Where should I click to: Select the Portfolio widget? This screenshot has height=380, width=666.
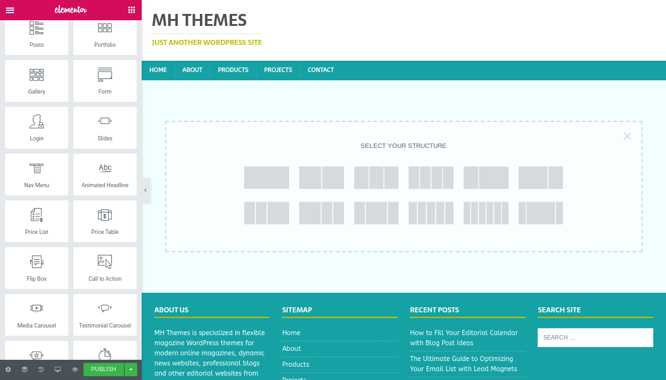105,37
